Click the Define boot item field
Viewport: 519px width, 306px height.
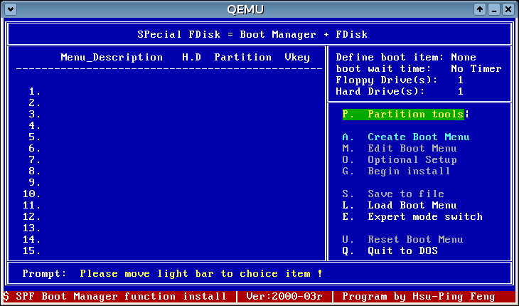pos(405,57)
